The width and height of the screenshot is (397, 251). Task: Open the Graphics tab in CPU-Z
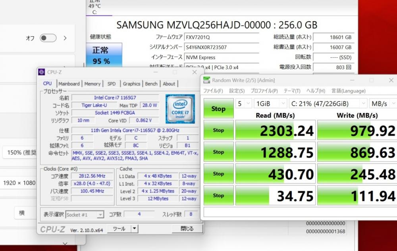click(x=131, y=84)
